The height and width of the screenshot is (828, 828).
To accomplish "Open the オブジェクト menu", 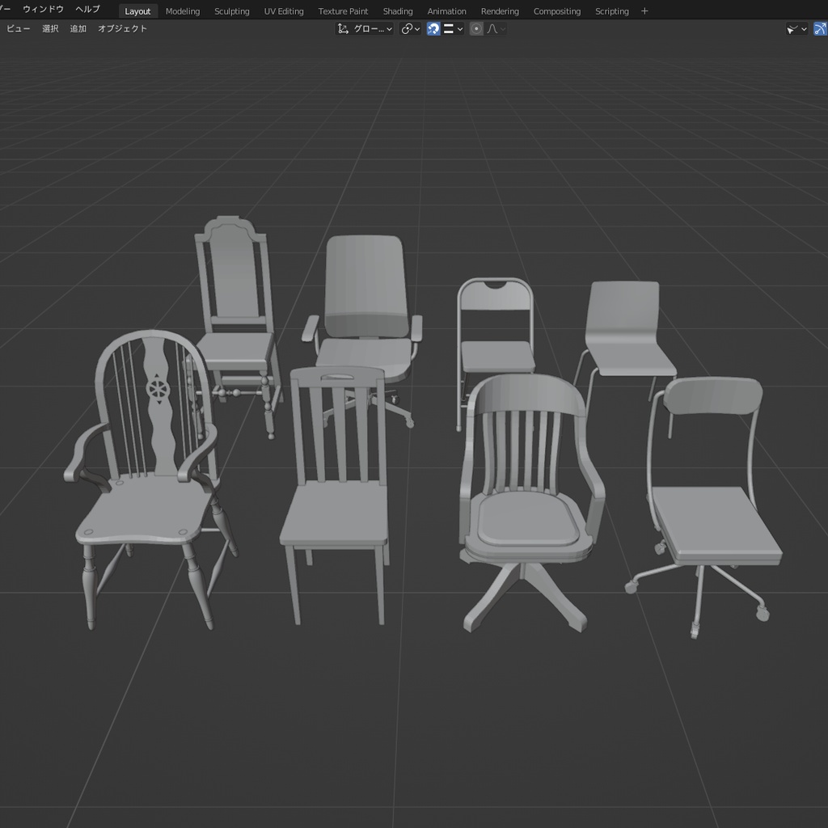I will [x=123, y=28].
